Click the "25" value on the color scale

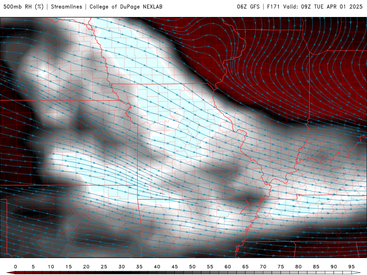pos(104,267)
